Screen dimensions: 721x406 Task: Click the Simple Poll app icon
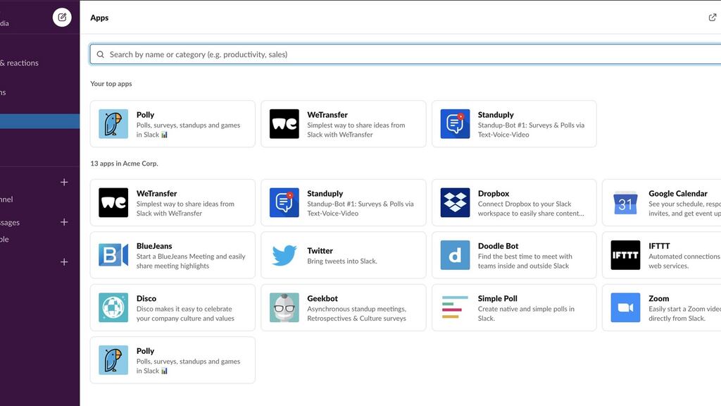[x=455, y=308]
